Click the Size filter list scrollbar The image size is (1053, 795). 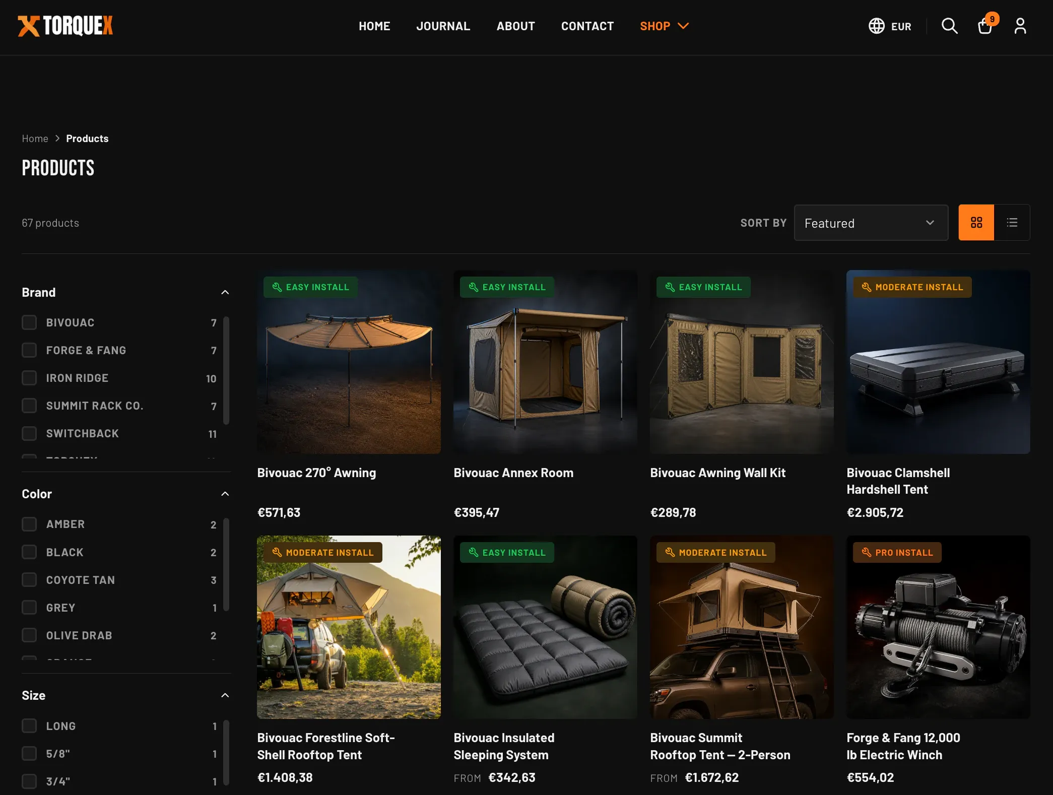(x=226, y=752)
